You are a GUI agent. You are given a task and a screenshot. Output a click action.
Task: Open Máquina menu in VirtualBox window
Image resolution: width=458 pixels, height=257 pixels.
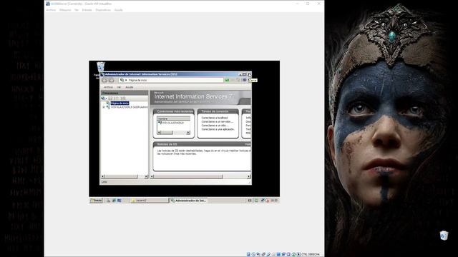pos(65,10)
